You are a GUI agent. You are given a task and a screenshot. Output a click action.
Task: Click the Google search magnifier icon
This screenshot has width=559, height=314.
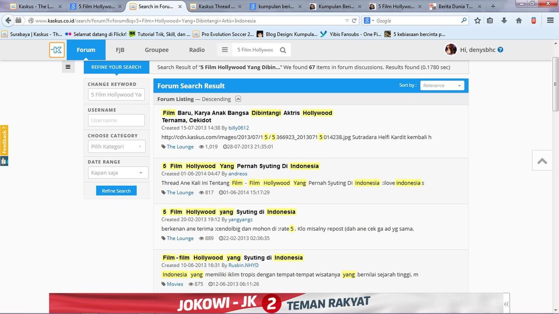(x=464, y=20)
